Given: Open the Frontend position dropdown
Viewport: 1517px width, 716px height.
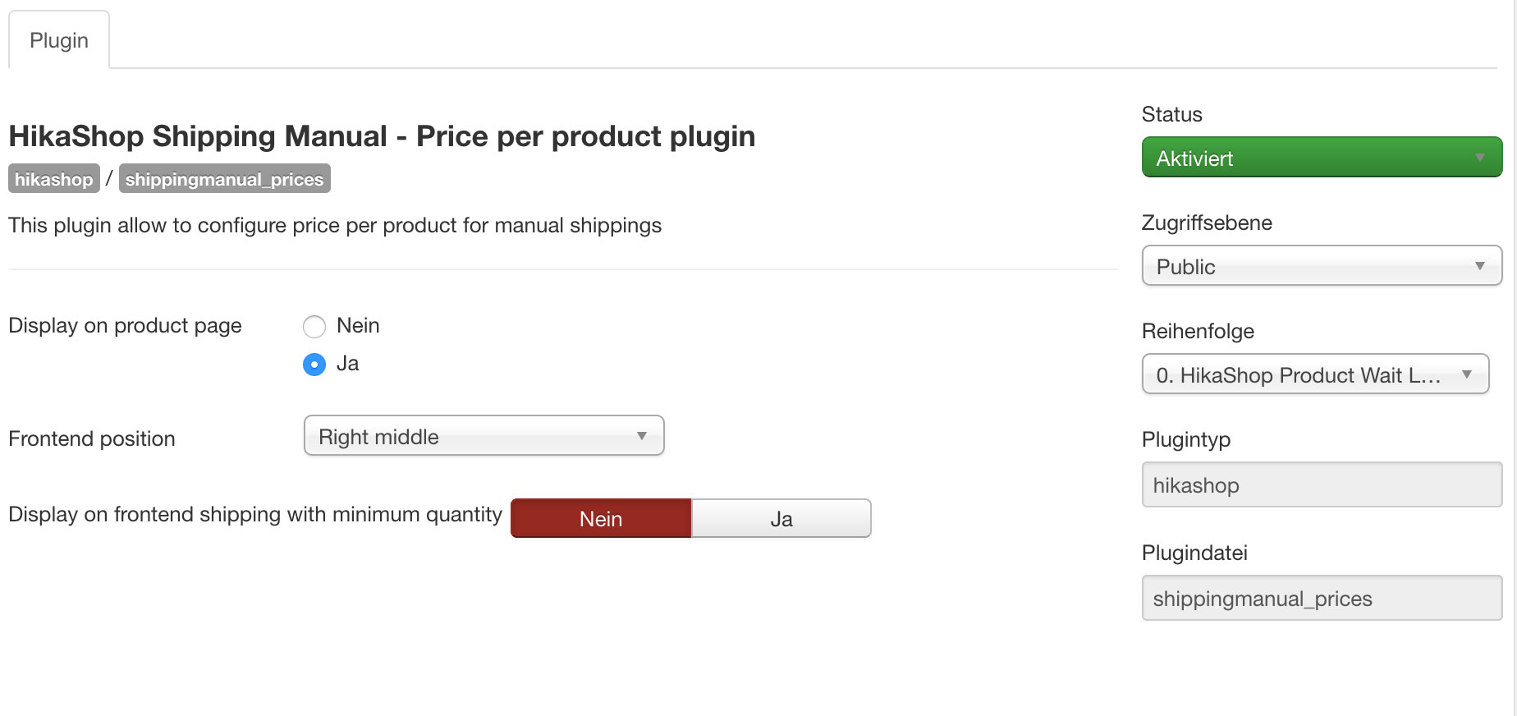Looking at the screenshot, I should click(x=484, y=436).
